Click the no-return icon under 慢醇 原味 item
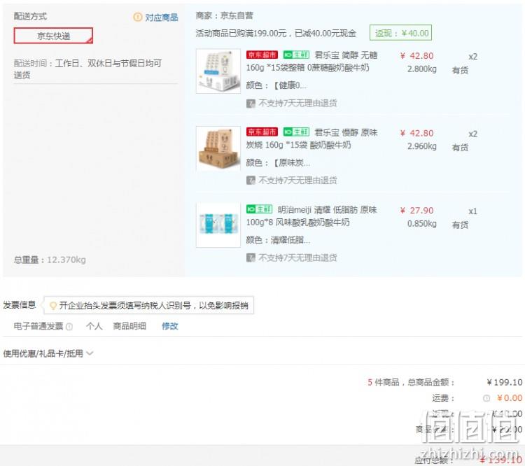This screenshot has height=466, width=525. pos(251,181)
